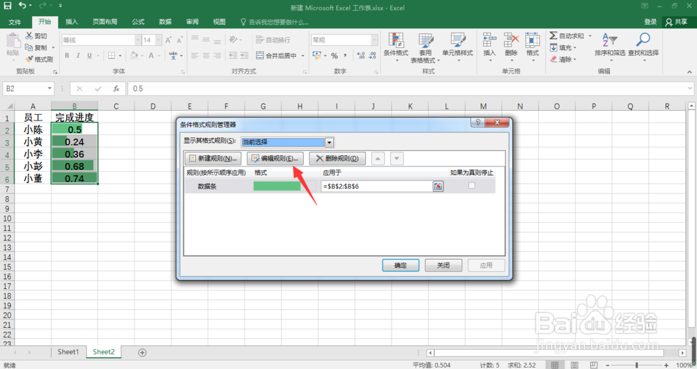The height and width of the screenshot is (369, 697).
Task: Open the number format dropdown
Action: pyautogui.click(x=374, y=40)
